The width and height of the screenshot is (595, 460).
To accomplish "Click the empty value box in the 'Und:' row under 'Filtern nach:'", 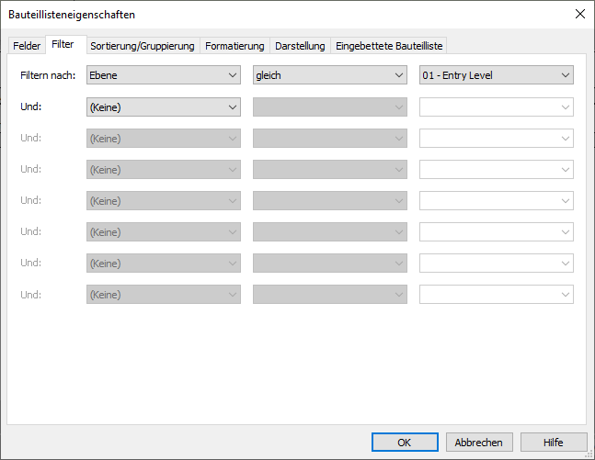I will pyautogui.click(x=497, y=107).
